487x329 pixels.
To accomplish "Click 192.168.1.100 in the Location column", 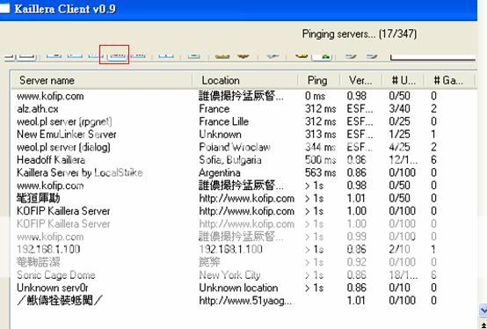I will (231, 249).
